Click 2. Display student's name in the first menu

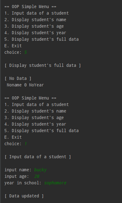click(x=35, y=20)
